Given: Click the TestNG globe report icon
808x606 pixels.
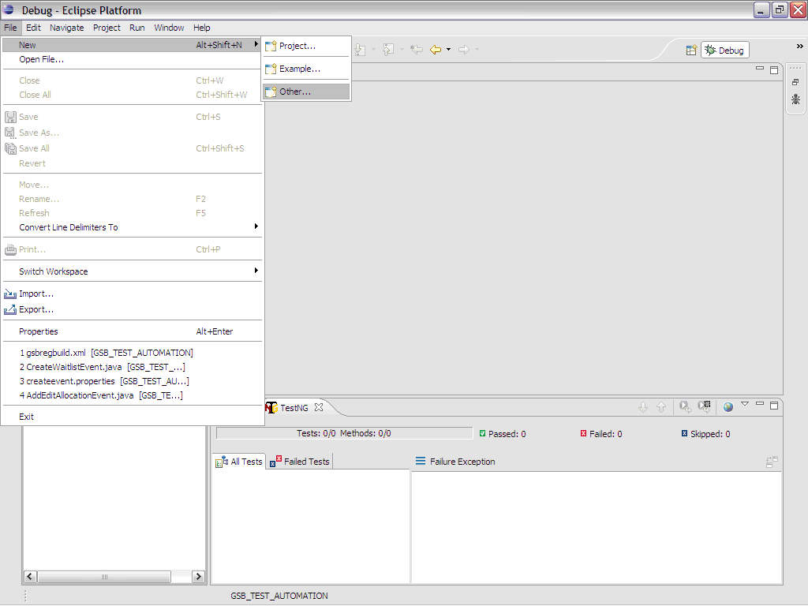Looking at the screenshot, I should [728, 408].
